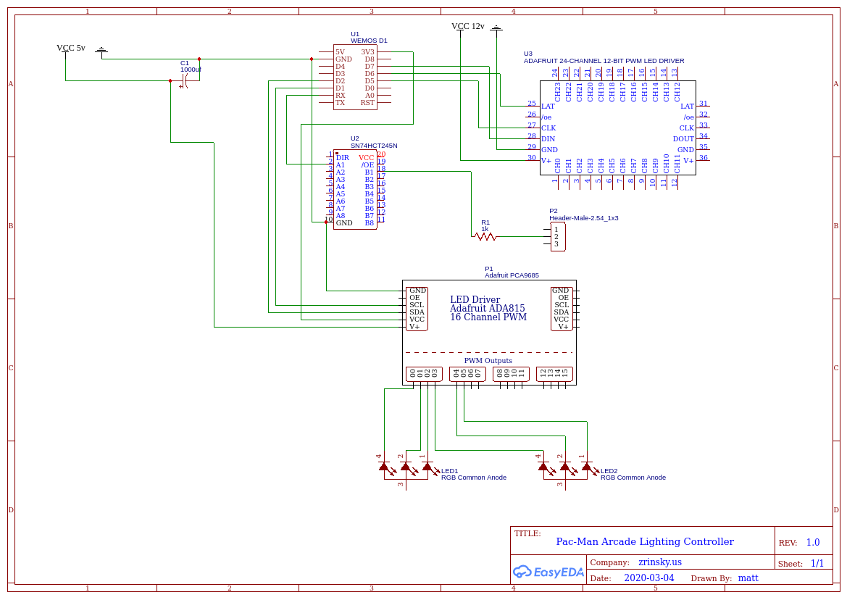The height and width of the screenshot is (600, 847).
Task: Click the DOUT pin on U3
Action: click(683, 139)
